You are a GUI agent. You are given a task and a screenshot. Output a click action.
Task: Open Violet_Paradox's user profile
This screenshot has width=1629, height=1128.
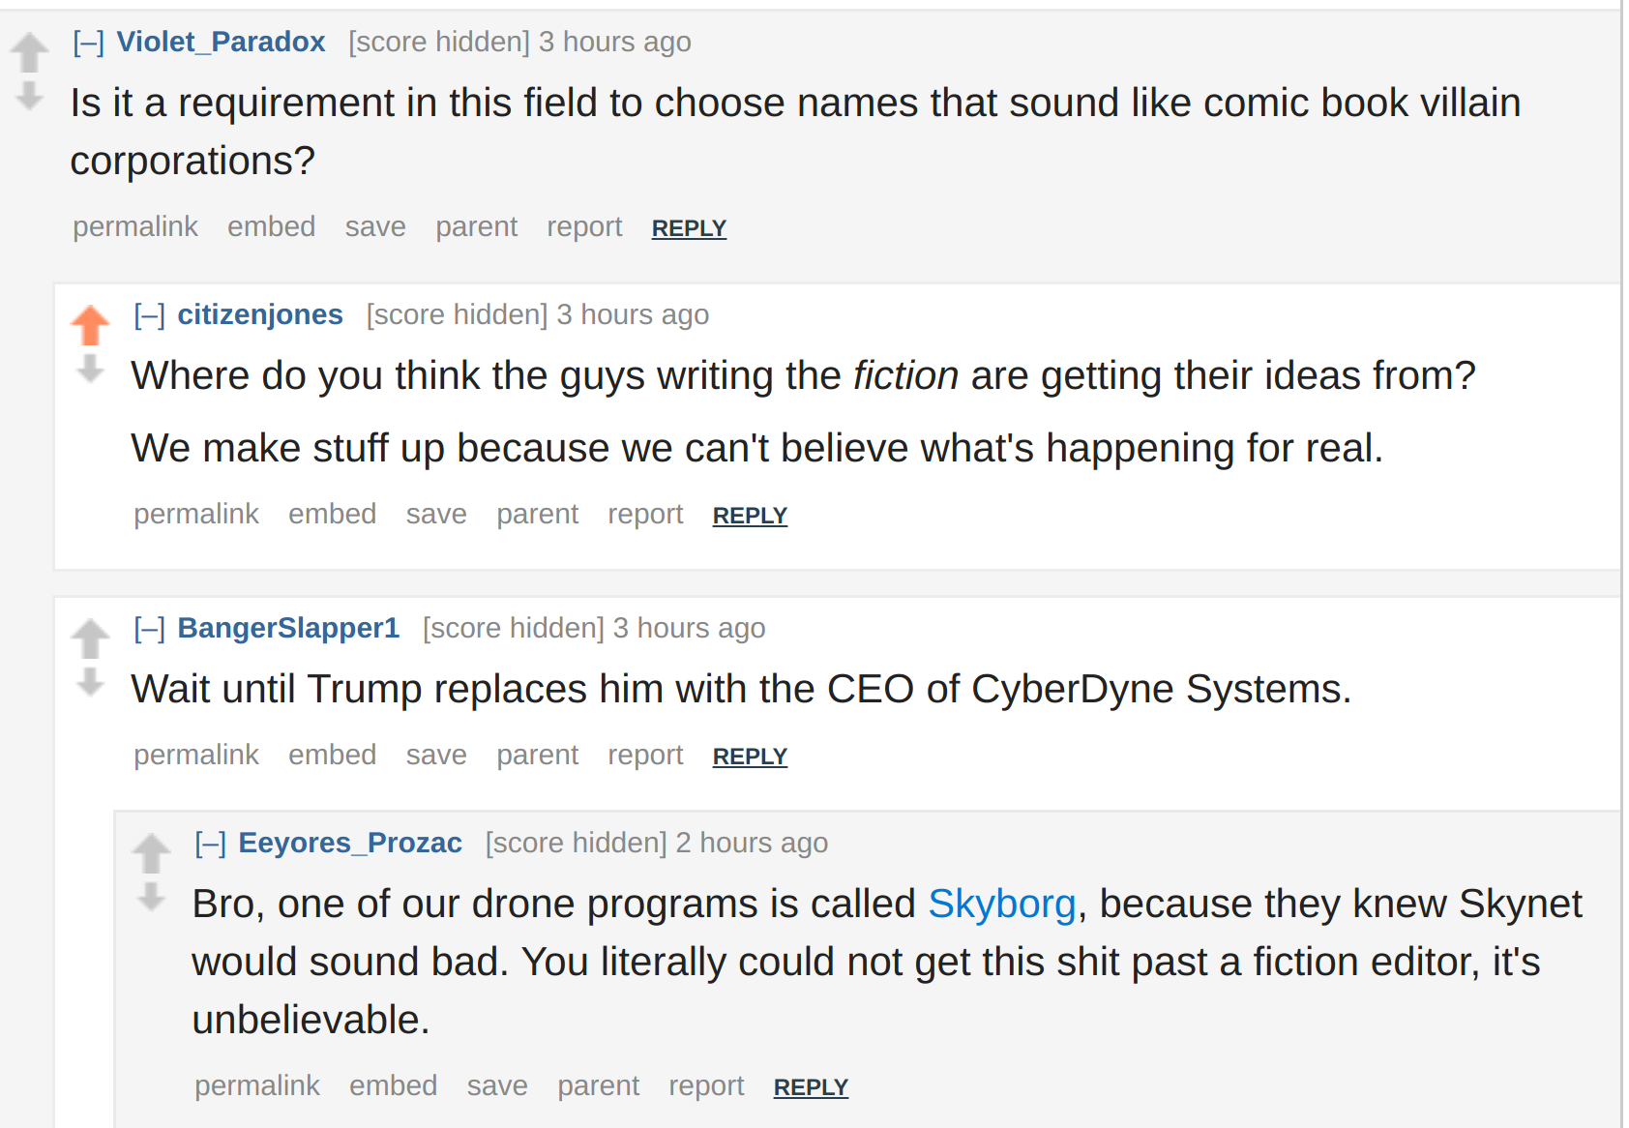pyautogui.click(x=221, y=42)
